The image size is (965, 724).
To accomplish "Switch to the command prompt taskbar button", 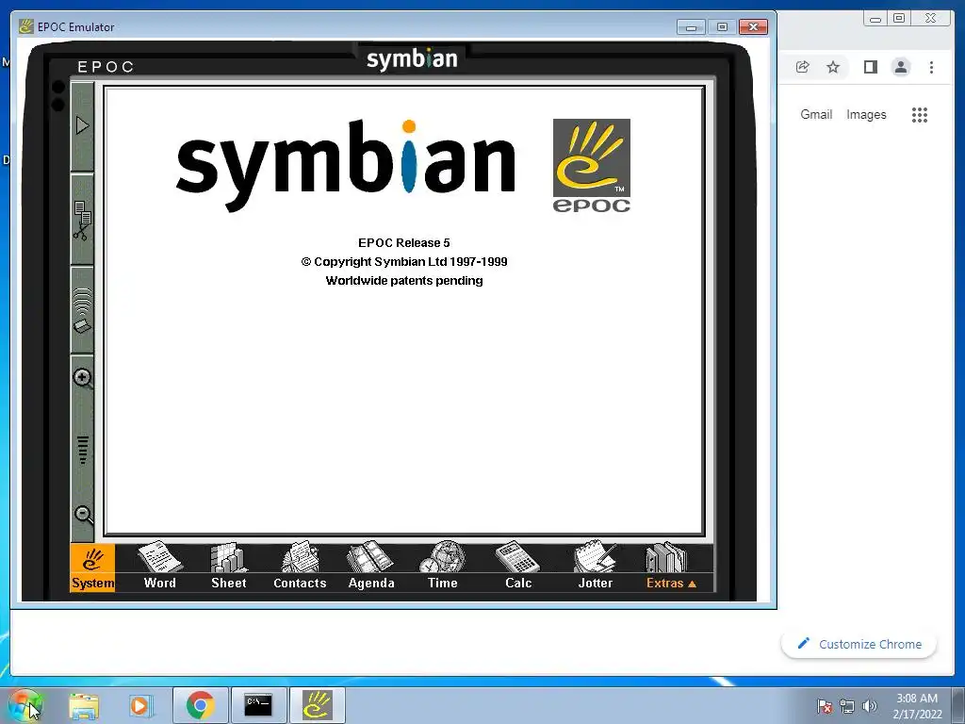I will tap(258, 705).
